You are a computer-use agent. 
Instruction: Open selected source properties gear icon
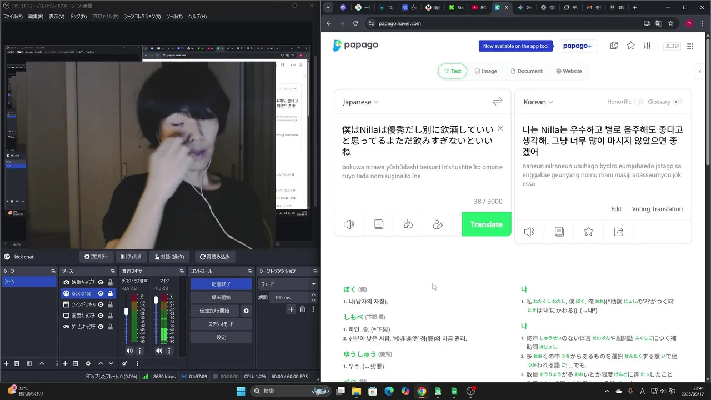pyautogui.click(x=88, y=363)
